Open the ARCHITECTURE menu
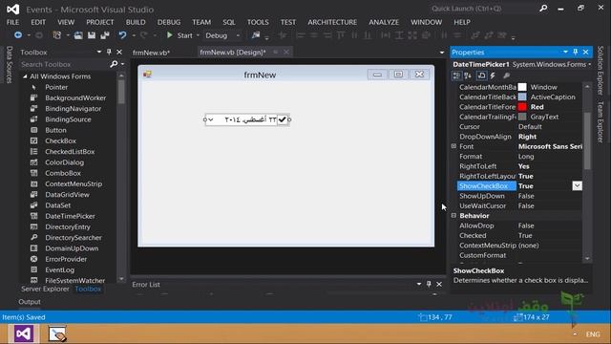The height and width of the screenshot is (344, 611). [x=332, y=22]
